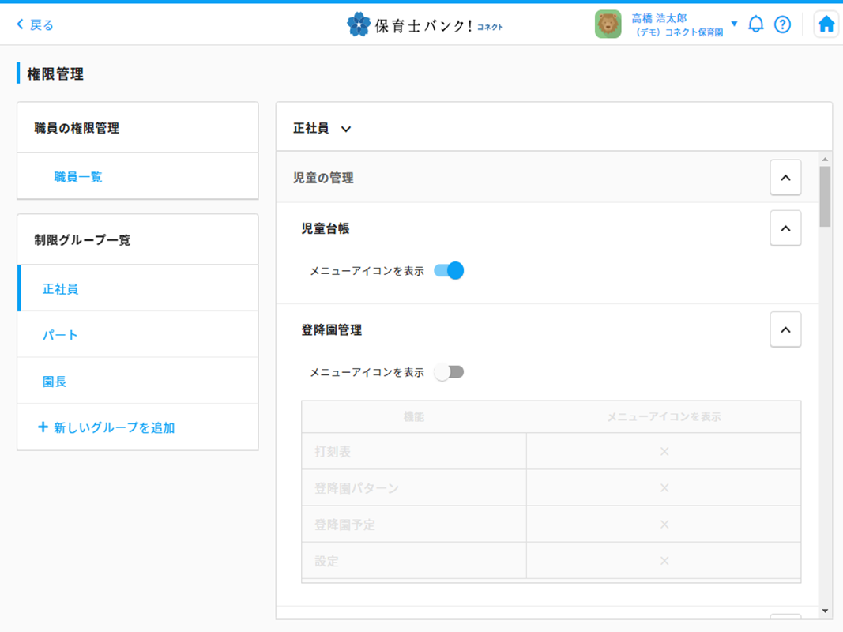The width and height of the screenshot is (843, 632).
Task: Disable 児童台帳 menu icon display toggle
Action: pyautogui.click(x=449, y=271)
